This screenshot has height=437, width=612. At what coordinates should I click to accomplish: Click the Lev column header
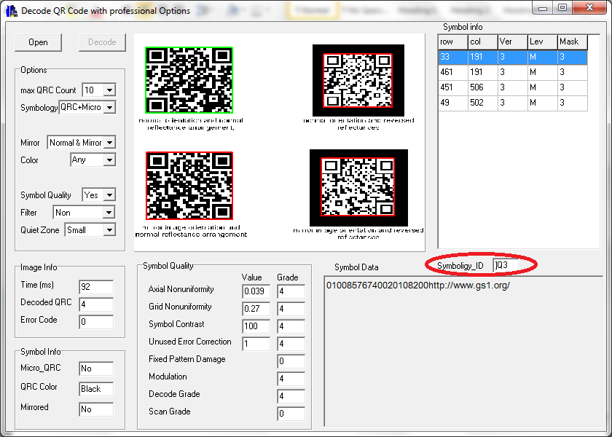543,42
